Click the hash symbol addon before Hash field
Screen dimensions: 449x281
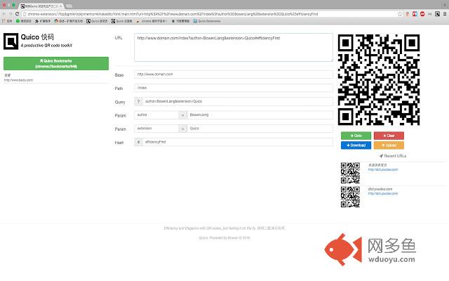click(x=138, y=142)
